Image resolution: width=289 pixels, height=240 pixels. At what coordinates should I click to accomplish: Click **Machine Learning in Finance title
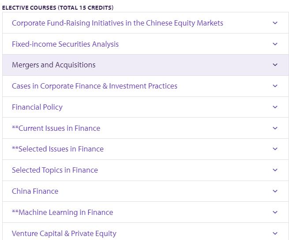[x=62, y=212]
